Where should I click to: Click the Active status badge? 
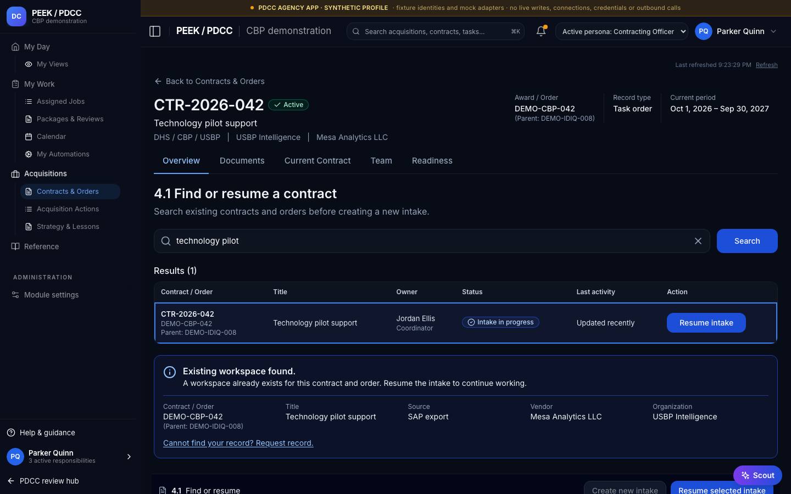(288, 105)
